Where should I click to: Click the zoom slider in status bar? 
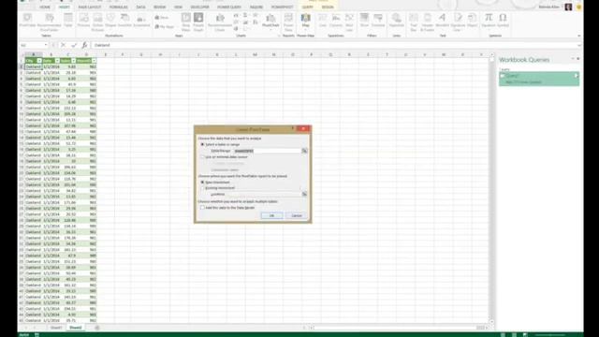click(x=549, y=335)
